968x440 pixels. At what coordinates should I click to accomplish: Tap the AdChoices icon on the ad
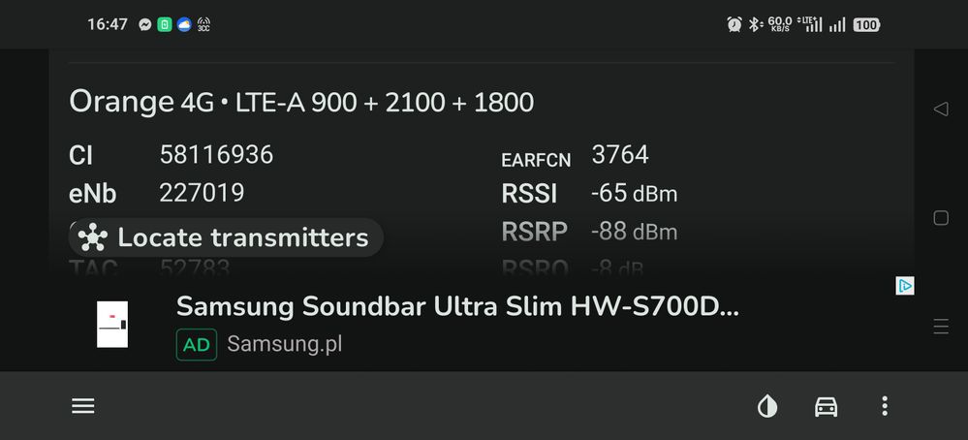[904, 286]
